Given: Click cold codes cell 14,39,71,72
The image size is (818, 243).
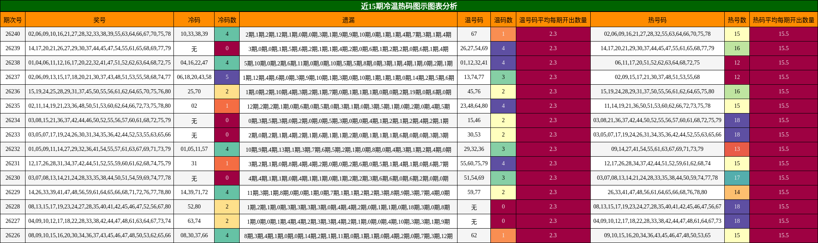Looking at the screenshot, I should (x=194, y=192).
